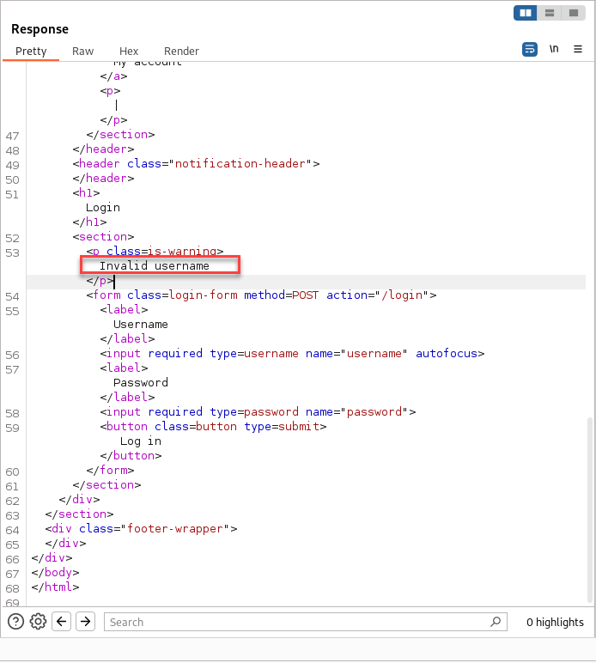Screen dimensions: 596x663
Task: Switch to the Render tab
Action: click(181, 52)
